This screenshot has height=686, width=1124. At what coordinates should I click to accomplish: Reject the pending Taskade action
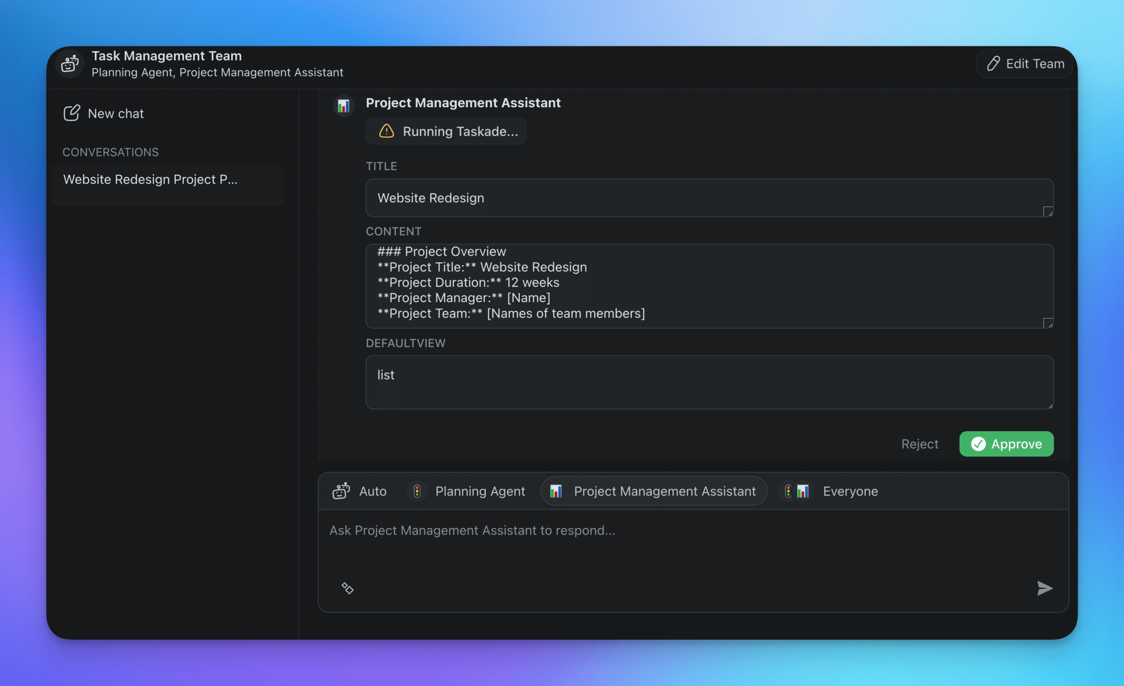920,444
